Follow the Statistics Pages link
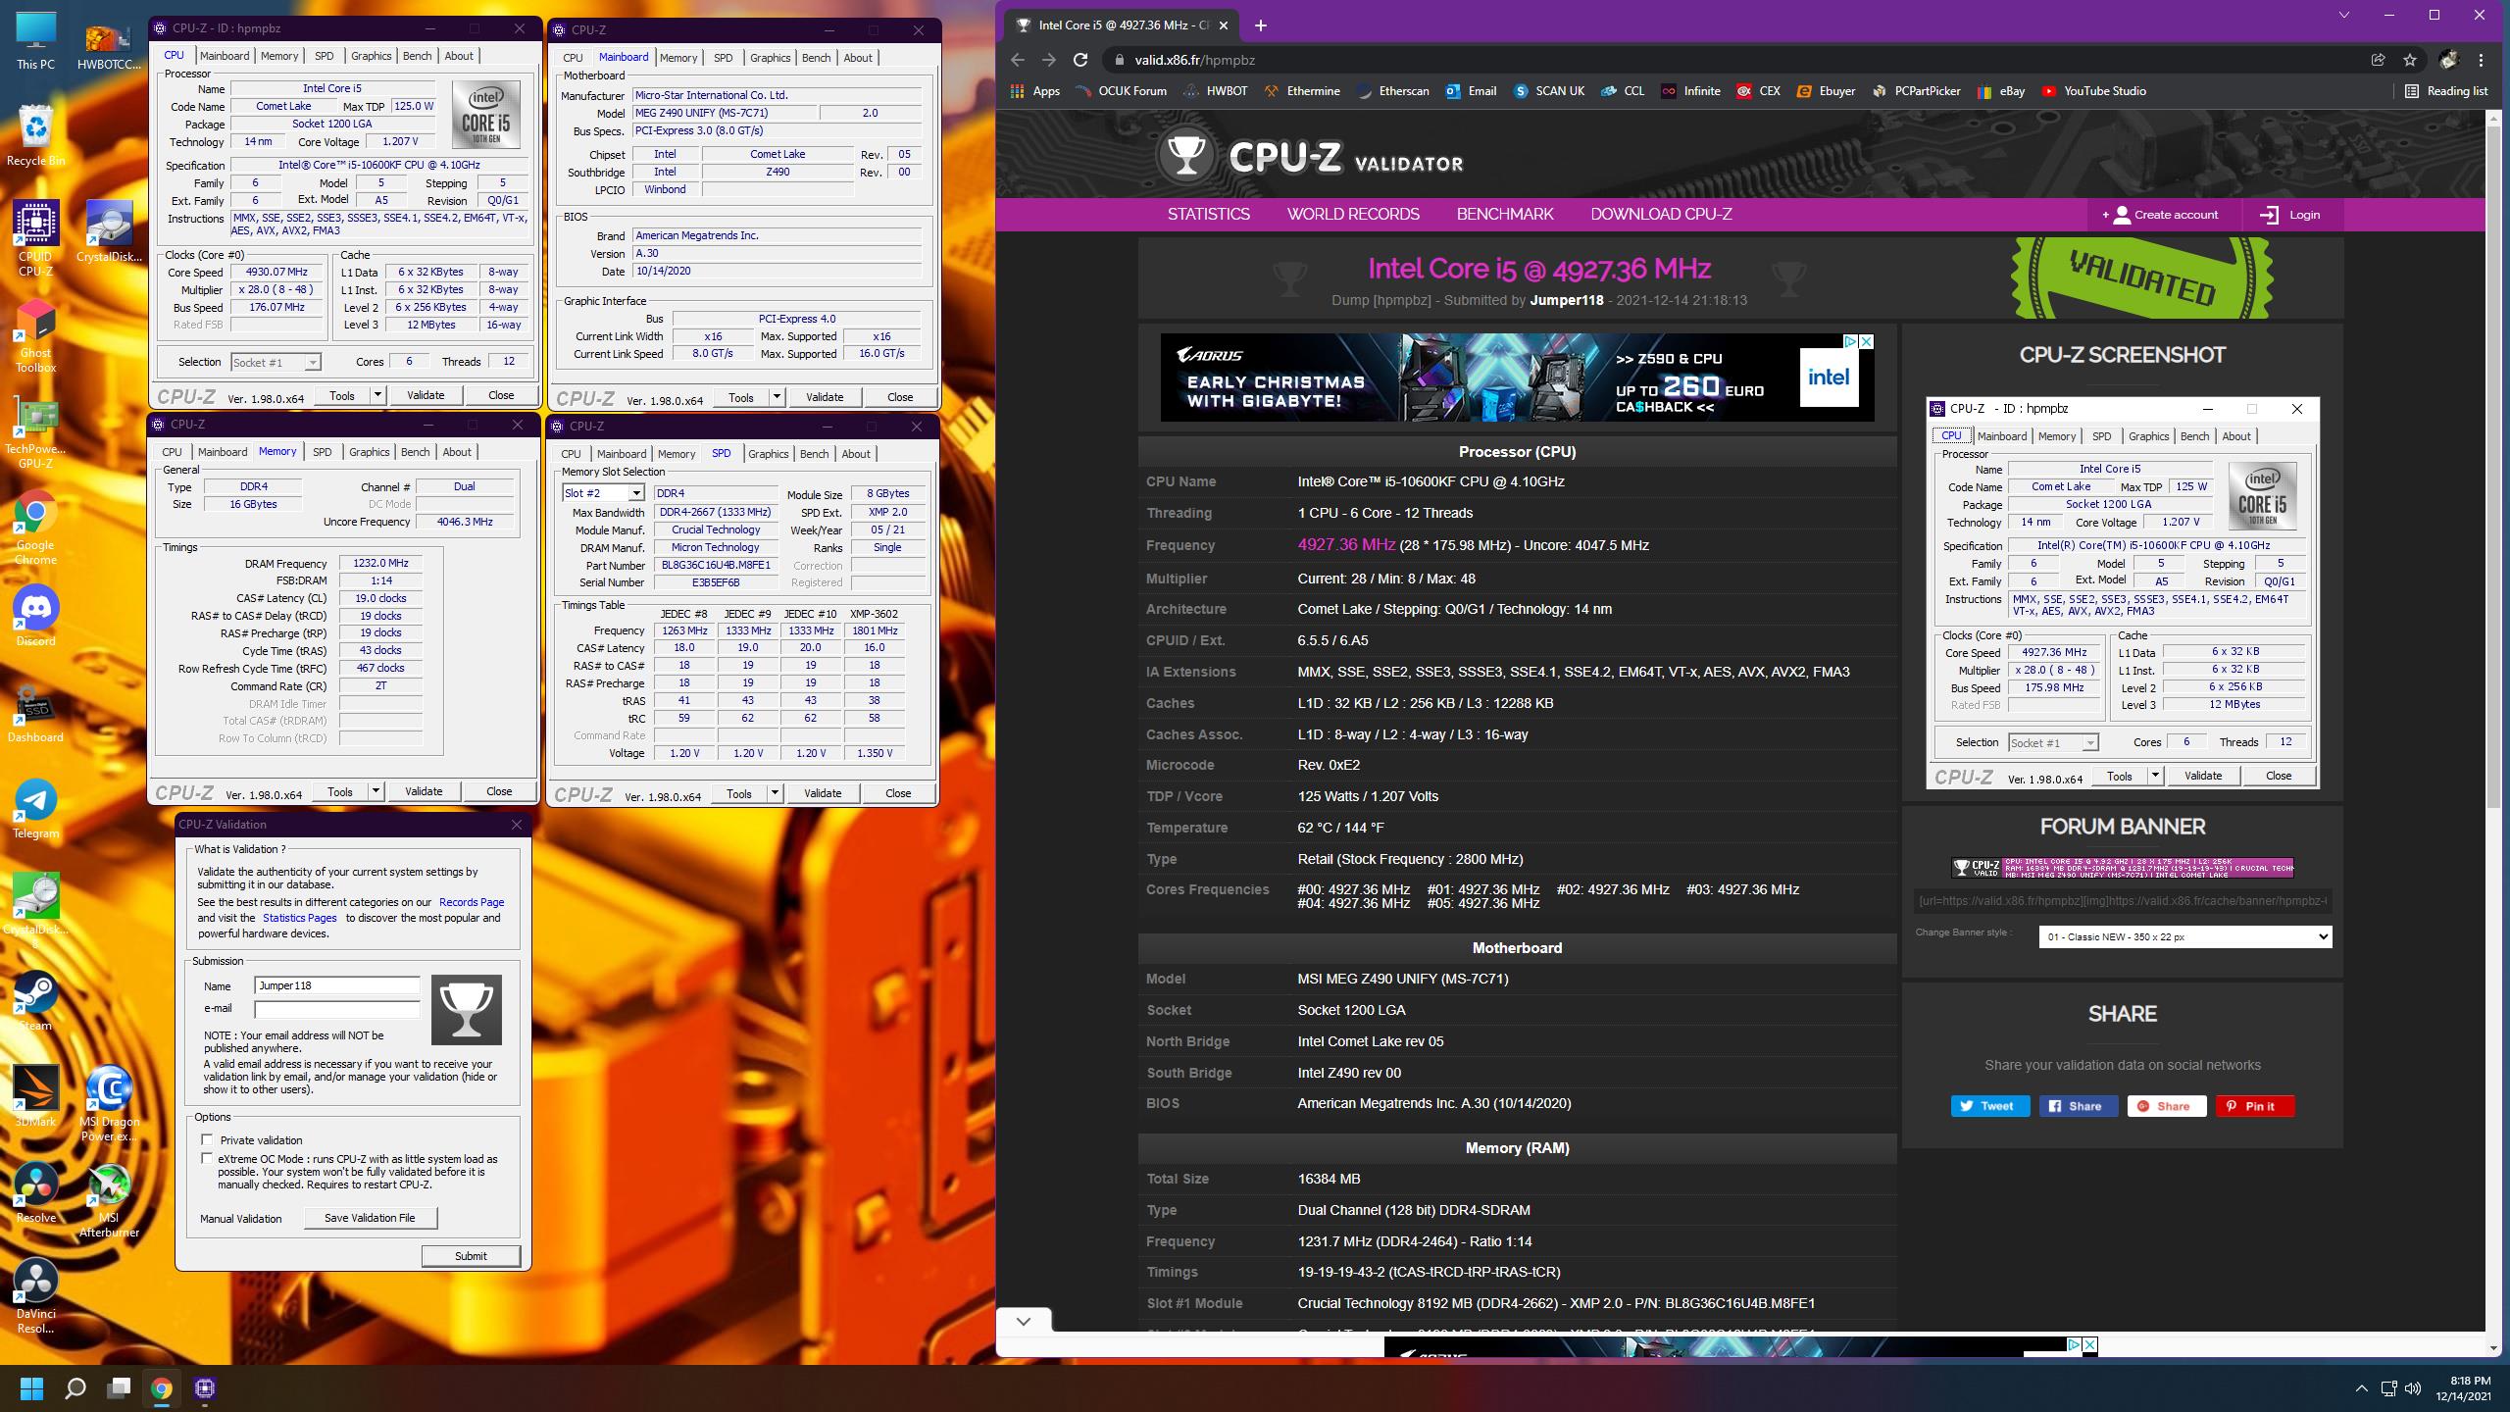 pos(299,918)
